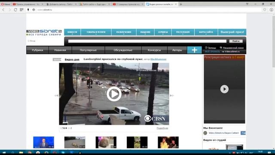Open third thumbnail with round animal

[x=106, y=143]
